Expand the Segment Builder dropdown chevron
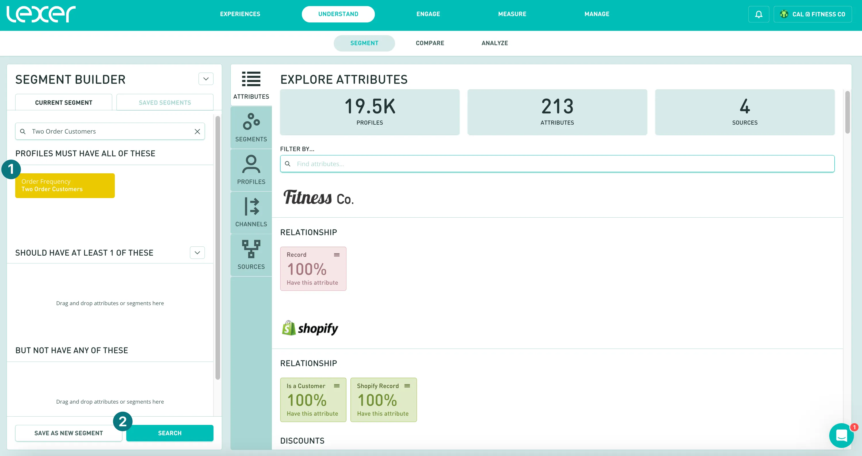Image resolution: width=862 pixels, height=456 pixels. [206, 79]
